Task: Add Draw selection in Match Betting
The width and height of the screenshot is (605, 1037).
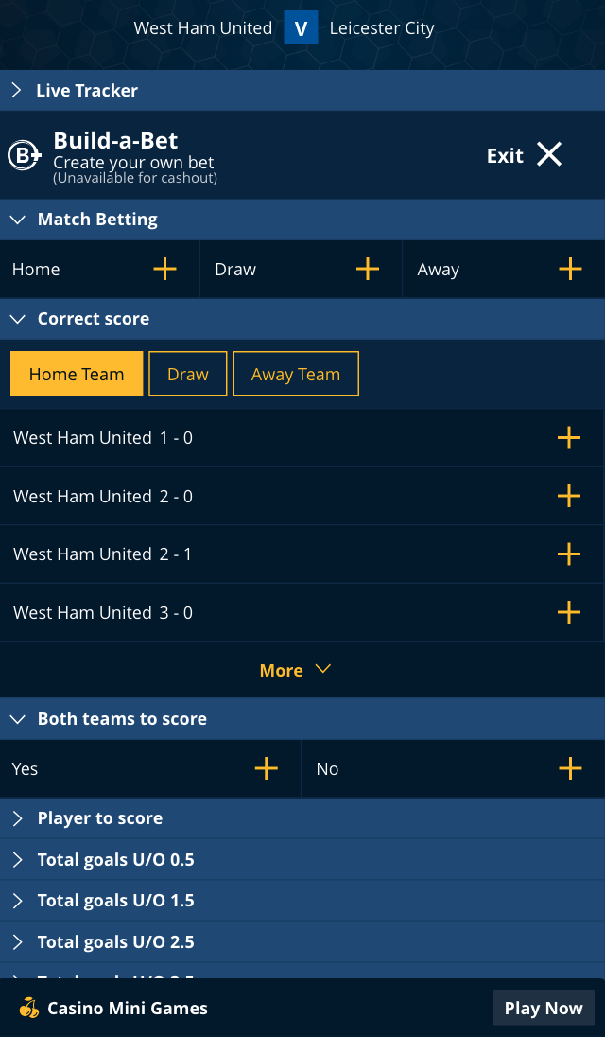Action: pyautogui.click(x=367, y=269)
